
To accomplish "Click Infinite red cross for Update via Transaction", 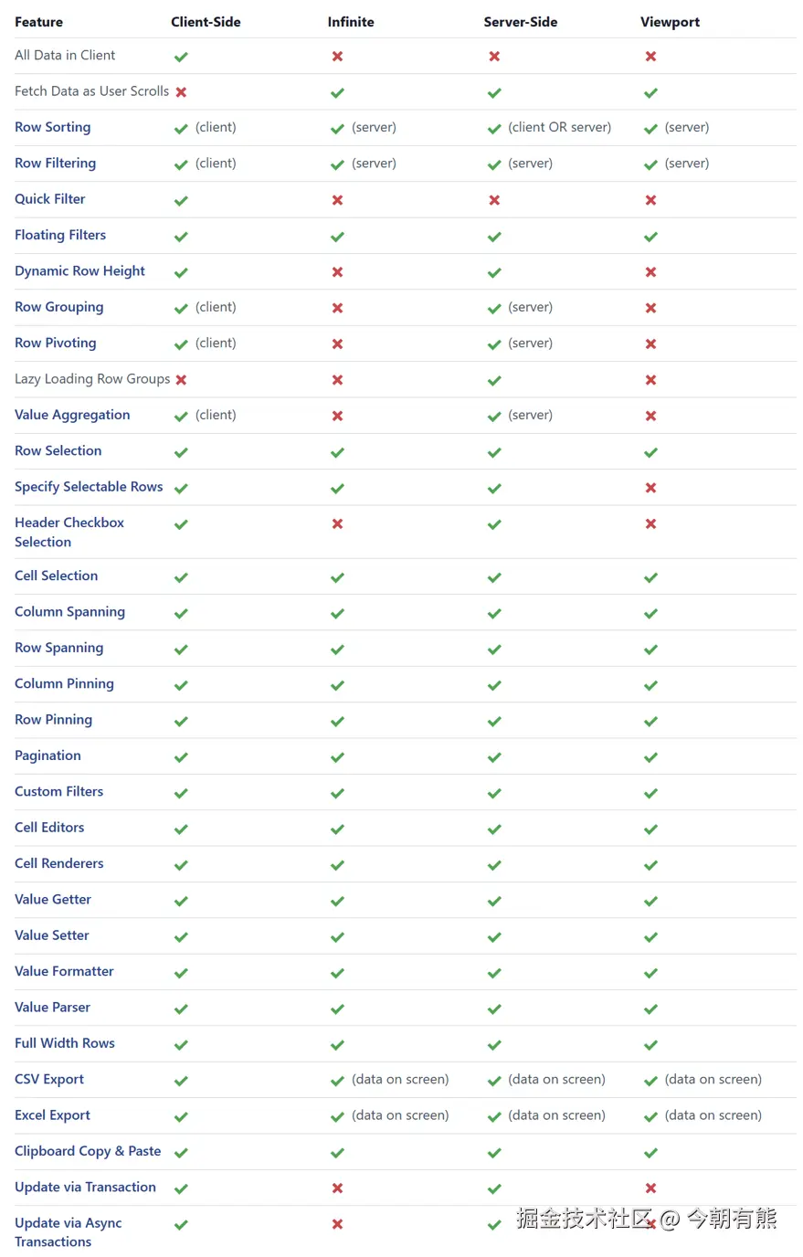I will tap(337, 1188).
